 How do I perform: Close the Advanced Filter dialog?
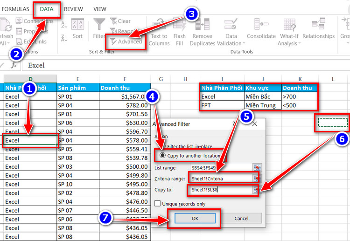(x=255, y=124)
